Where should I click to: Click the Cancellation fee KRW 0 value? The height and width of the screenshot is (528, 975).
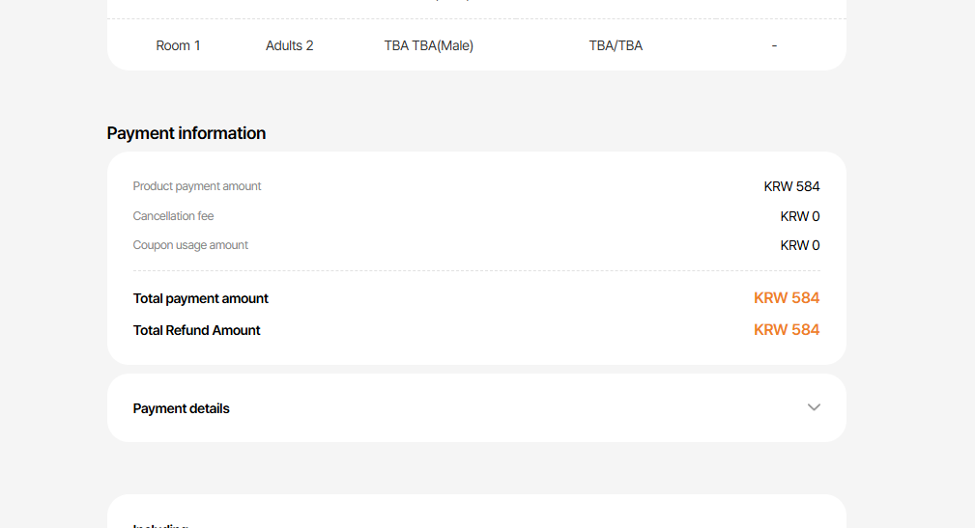point(800,216)
